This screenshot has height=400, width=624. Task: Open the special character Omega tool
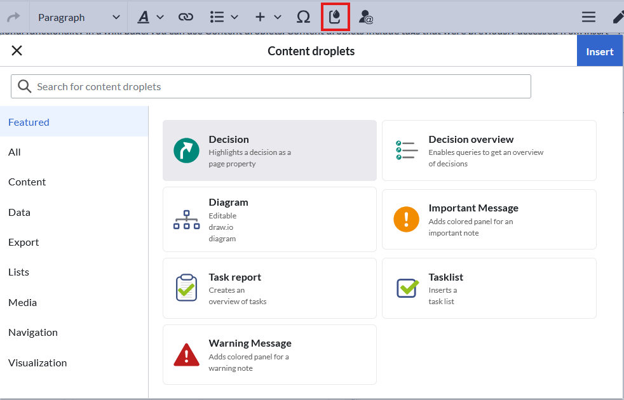coord(303,17)
